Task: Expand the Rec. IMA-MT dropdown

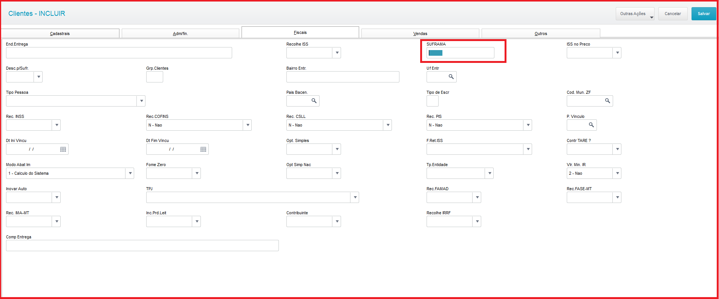Action: (57, 221)
